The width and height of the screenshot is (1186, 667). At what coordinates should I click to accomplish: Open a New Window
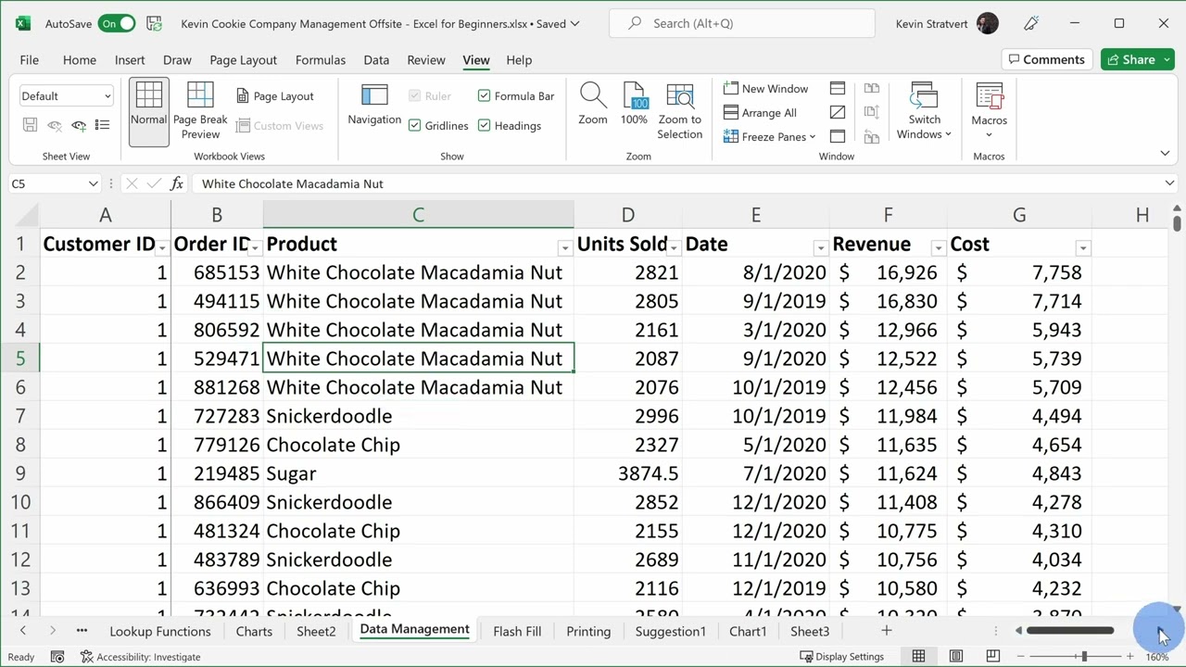(766, 89)
